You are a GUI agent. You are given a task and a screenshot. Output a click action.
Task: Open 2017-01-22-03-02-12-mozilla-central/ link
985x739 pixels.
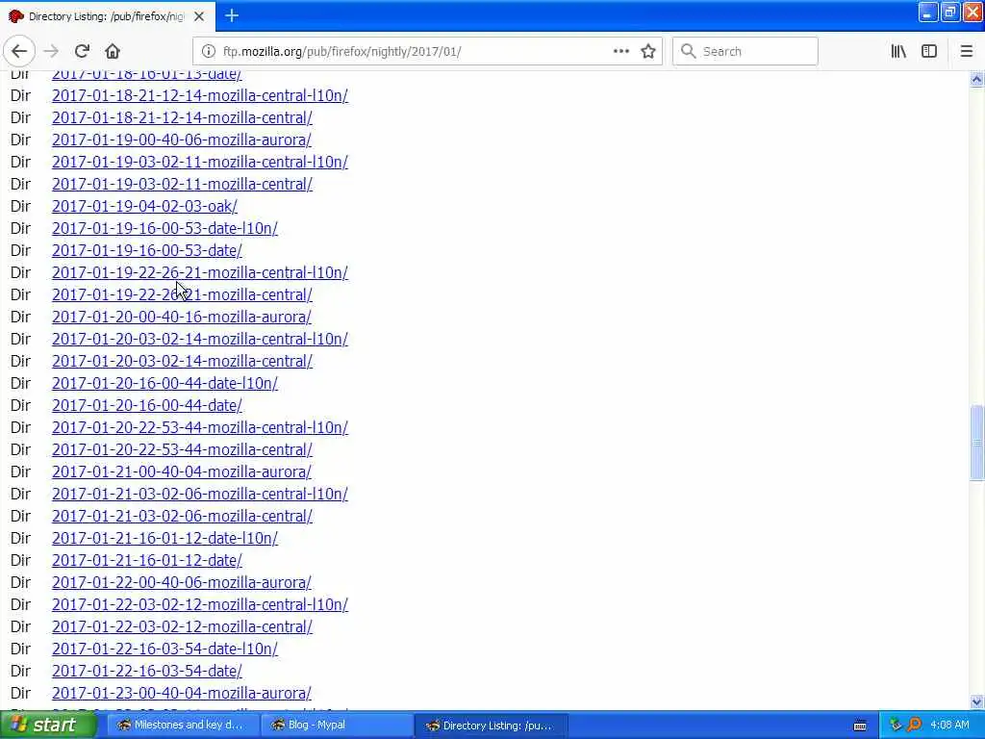point(182,626)
